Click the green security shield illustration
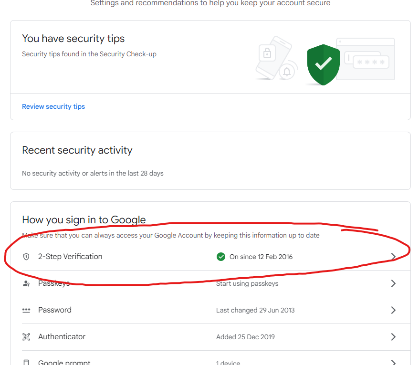The image size is (419, 365). point(324,65)
